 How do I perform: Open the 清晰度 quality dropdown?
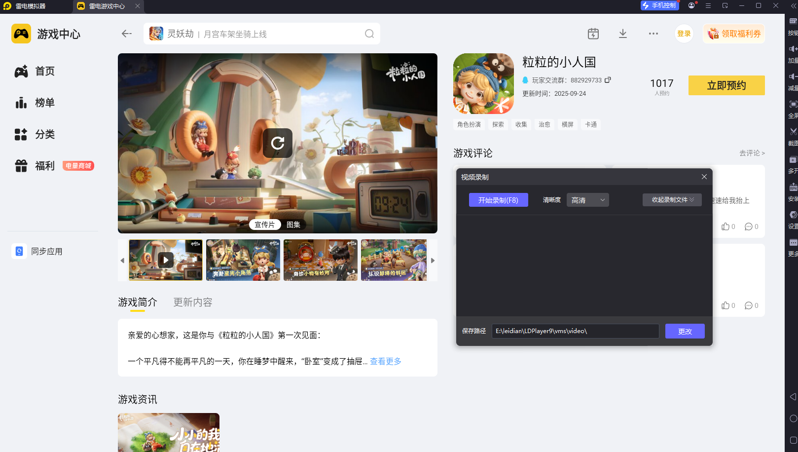pyautogui.click(x=588, y=200)
